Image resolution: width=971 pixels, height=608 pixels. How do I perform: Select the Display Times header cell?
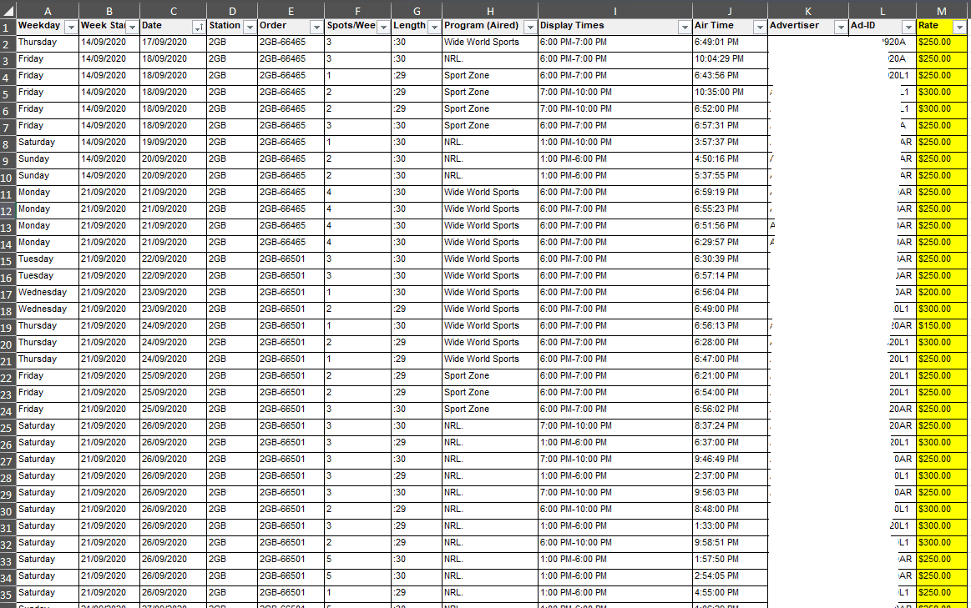click(615, 26)
